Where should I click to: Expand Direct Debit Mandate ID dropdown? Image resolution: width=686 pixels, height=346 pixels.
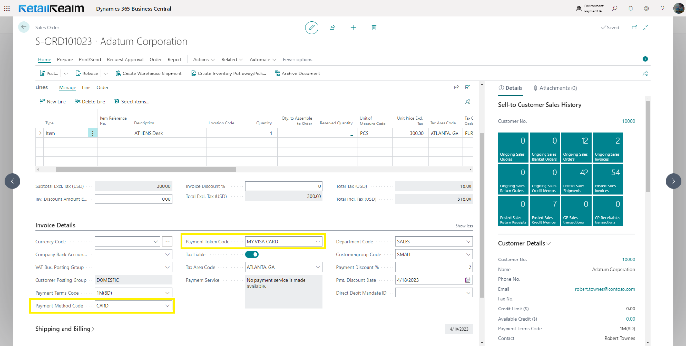pyautogui.click(x=469, y=293)
